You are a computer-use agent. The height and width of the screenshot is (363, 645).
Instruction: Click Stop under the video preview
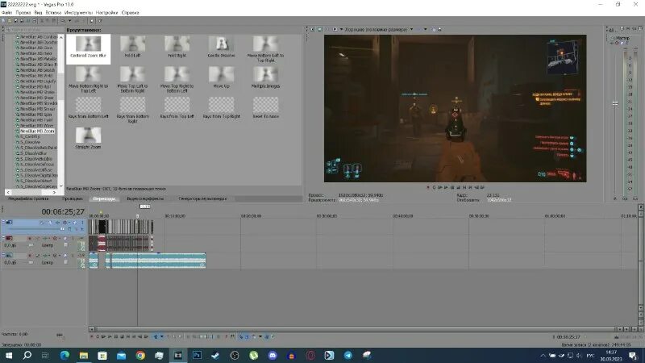pyautogui.click(x=458, y=187)
